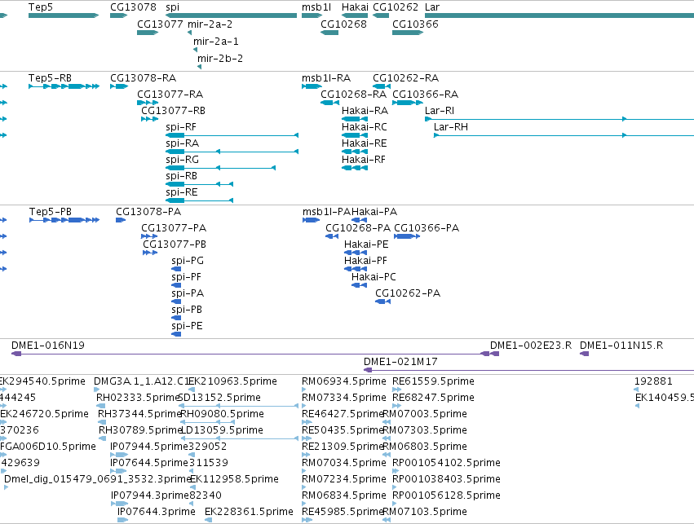Select the spi-PA protein feature
The image size is (694, 524).
coord(176,302)
